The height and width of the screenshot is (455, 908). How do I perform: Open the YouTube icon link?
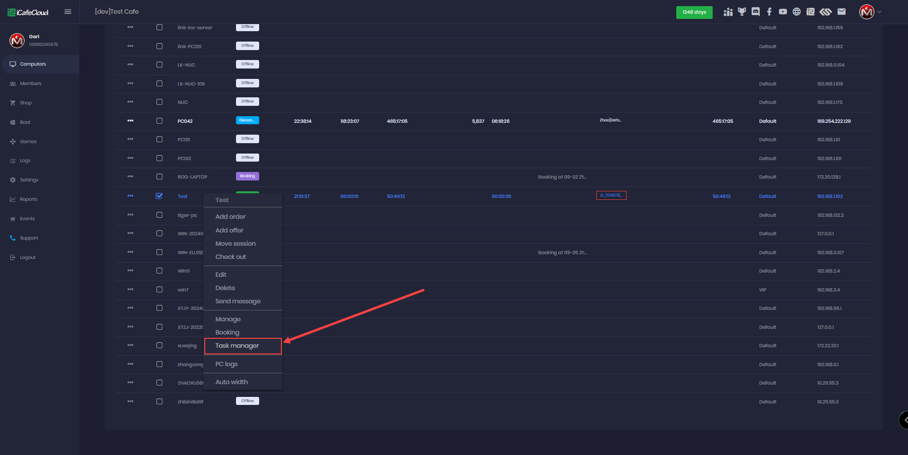coord(783,12)
